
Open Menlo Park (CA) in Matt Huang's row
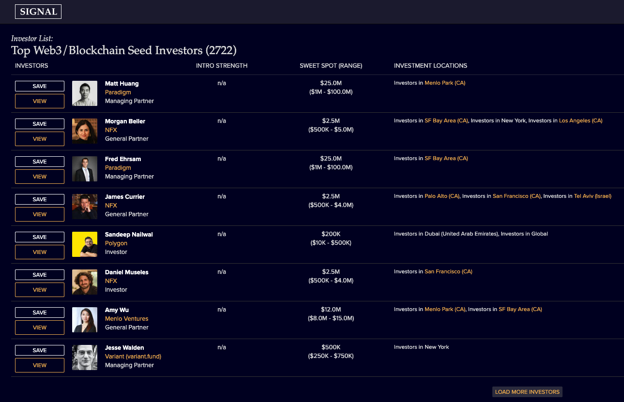point(445,83)
